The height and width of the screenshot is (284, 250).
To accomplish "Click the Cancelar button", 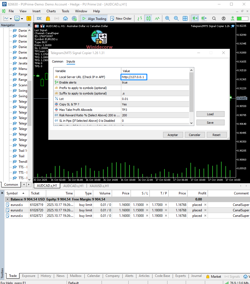I will coord(195,135).
